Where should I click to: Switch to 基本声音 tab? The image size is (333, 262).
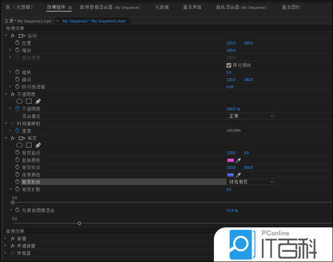pos(192,8)
